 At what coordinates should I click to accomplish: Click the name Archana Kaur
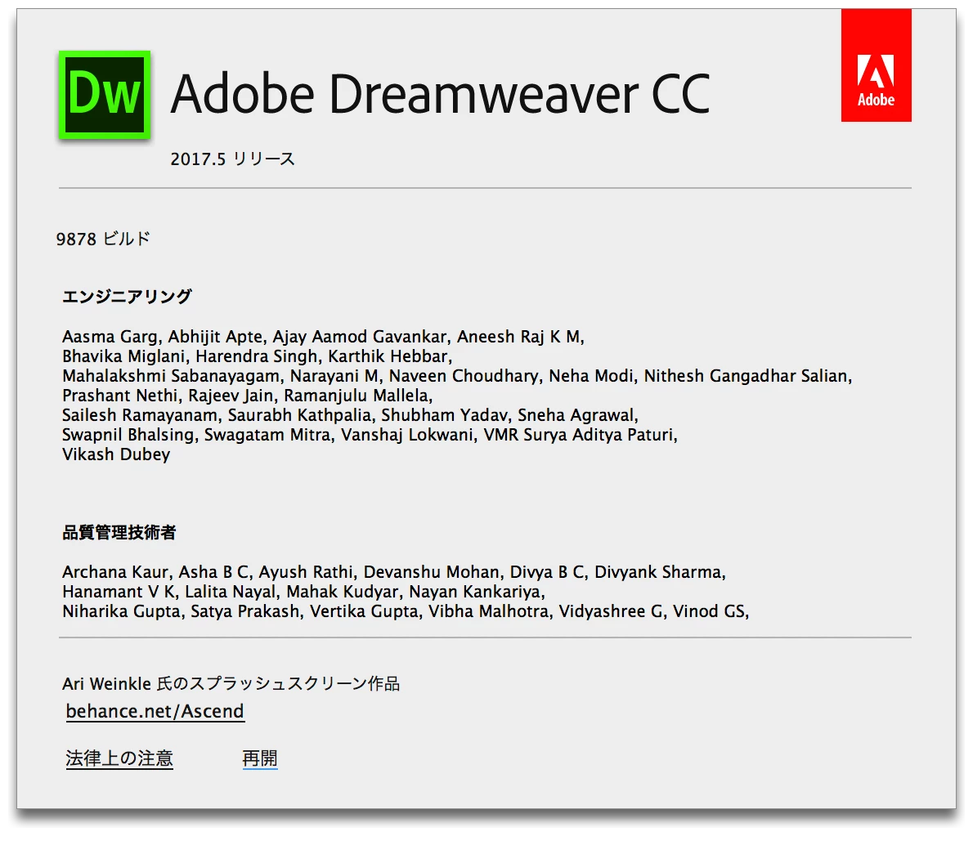pyautogui.click(x=115, y=572)
